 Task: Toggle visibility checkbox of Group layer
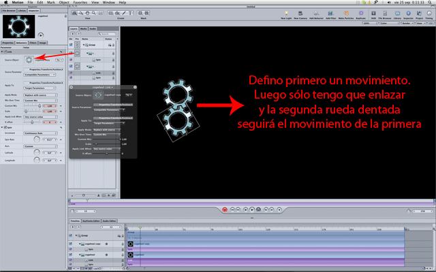(72, 44)
